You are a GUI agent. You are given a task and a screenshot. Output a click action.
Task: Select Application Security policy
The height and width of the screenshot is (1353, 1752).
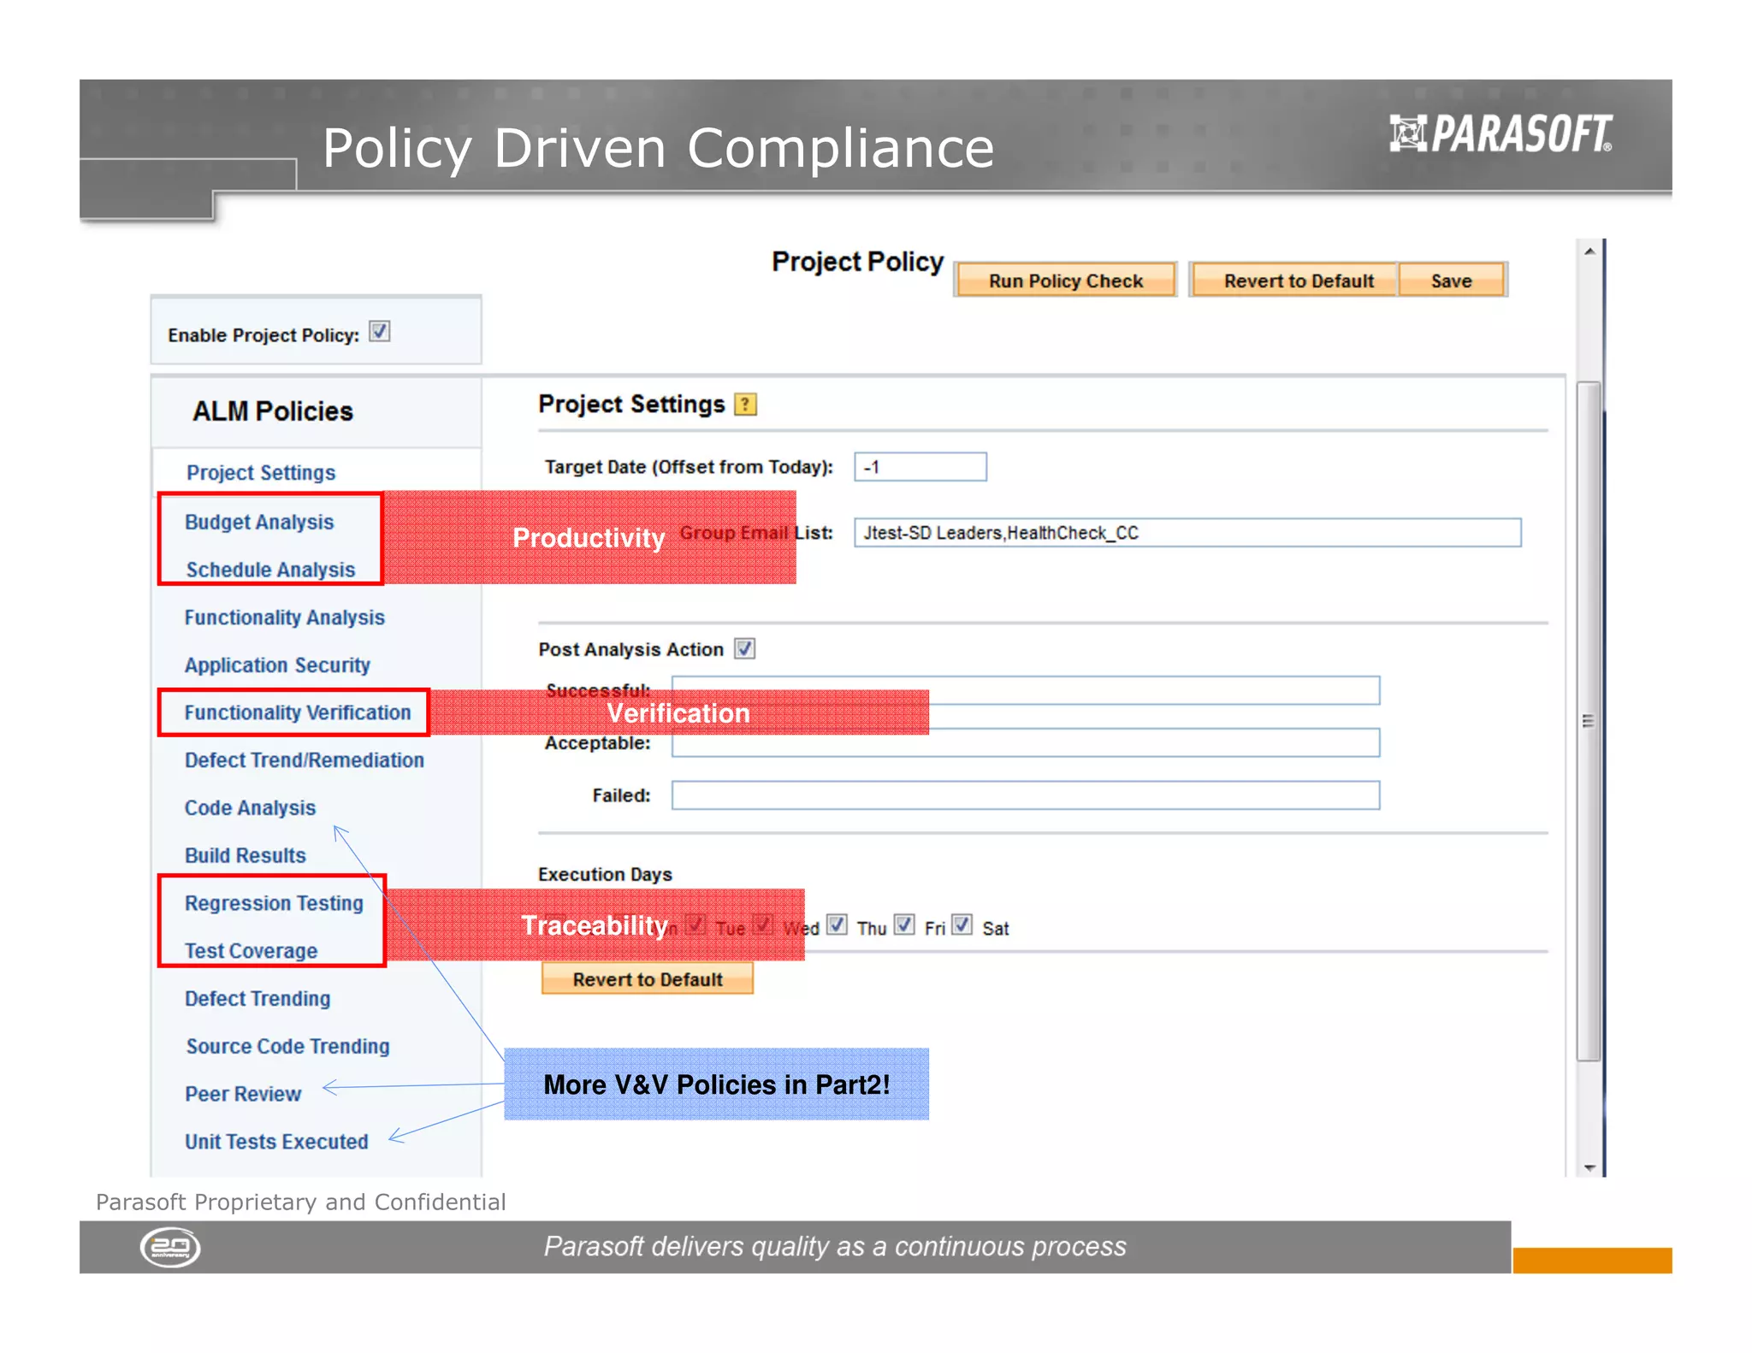[277, 665]
